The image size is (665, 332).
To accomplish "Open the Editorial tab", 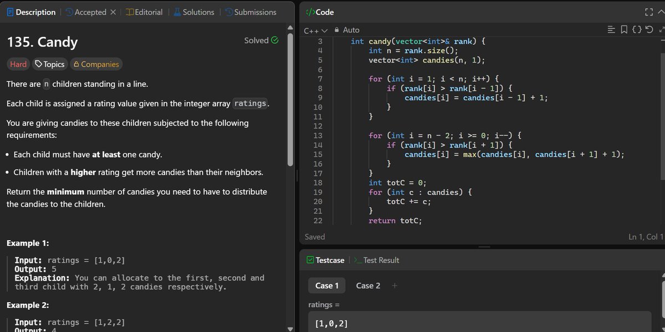I will pyautogui.click(x=144, y=12).
